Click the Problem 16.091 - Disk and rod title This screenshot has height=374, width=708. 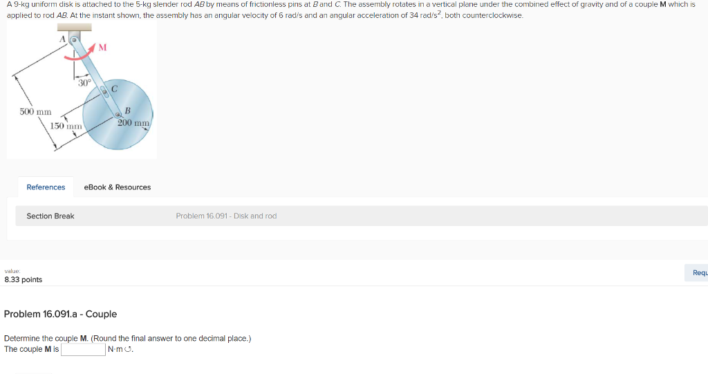[x=226, y=216]
